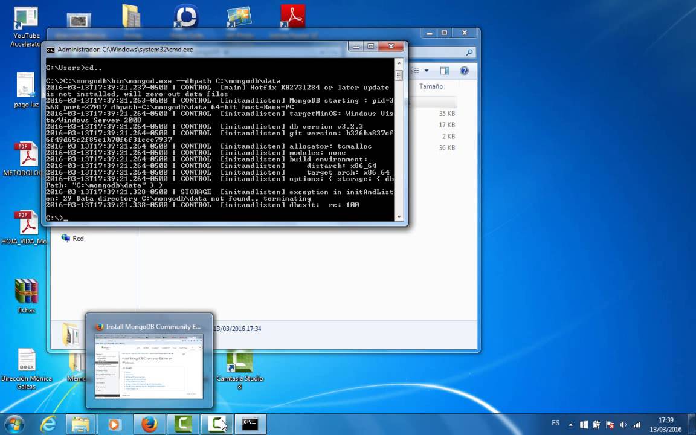Show hidden tray icons arrow

570,425
